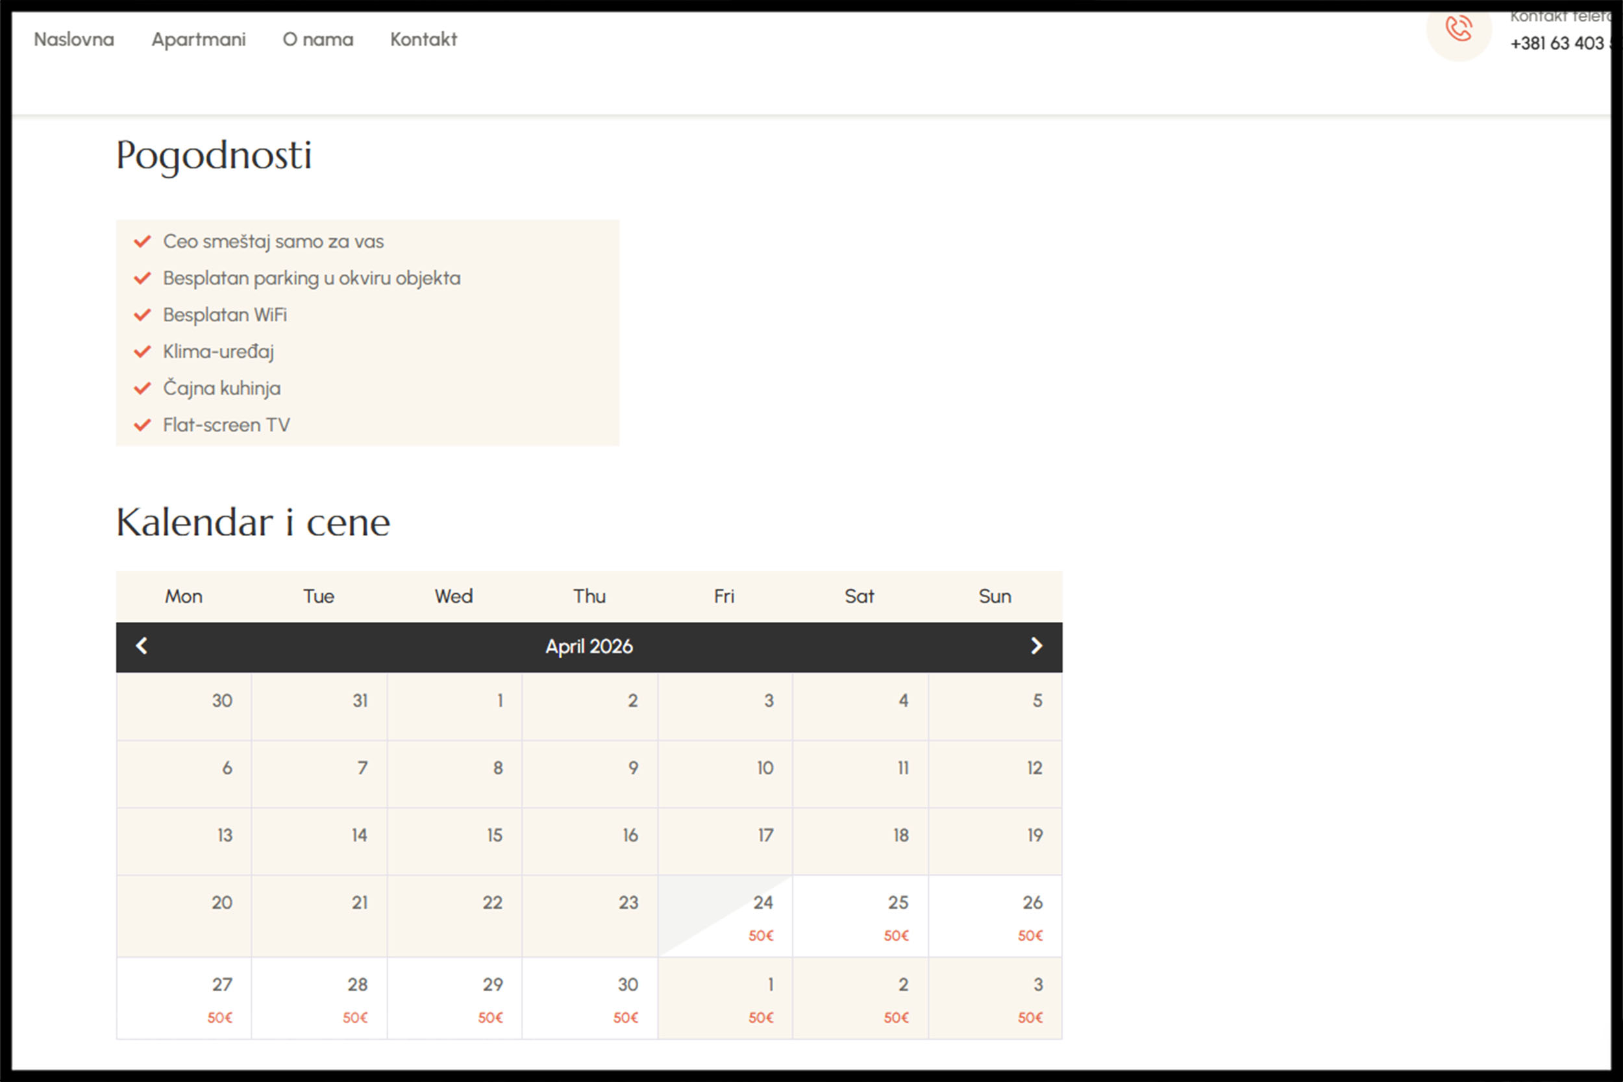
Task: Open the Naslovna menu item
Action: pyautogui.click(x=74, y=40)
